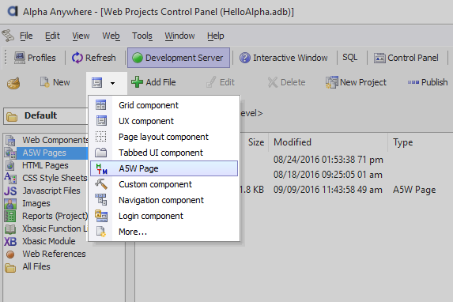453x302 pixels.
Task: Click the SQL toolbar button
Action: pos(350,58)
